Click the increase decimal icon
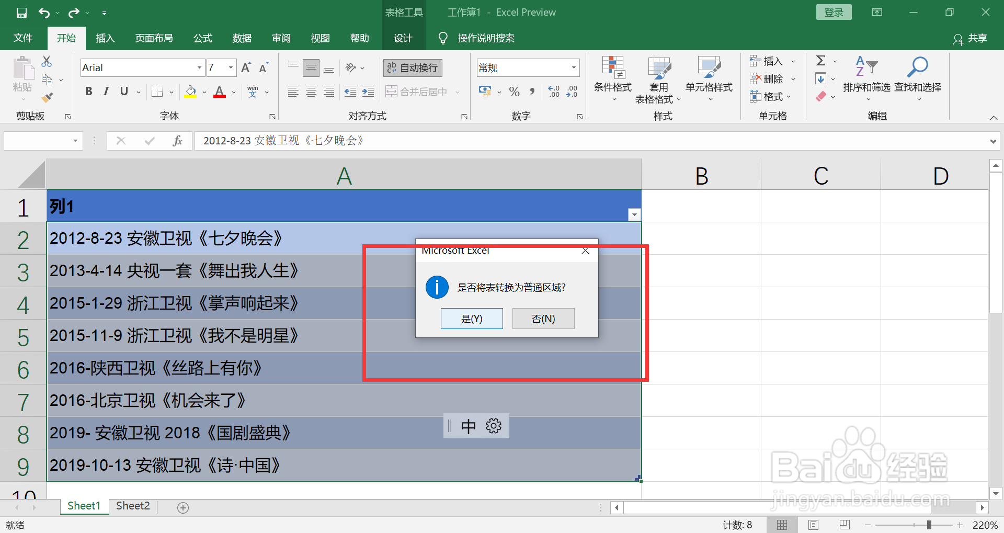This screenshot has height=533, width=1004. [x=554, y=92]
